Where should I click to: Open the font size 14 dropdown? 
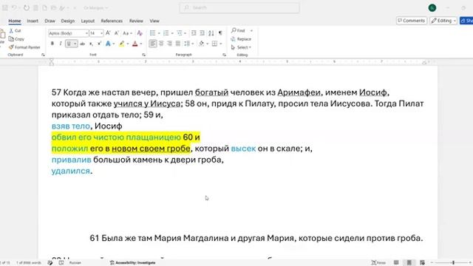[x=101, y=33]
